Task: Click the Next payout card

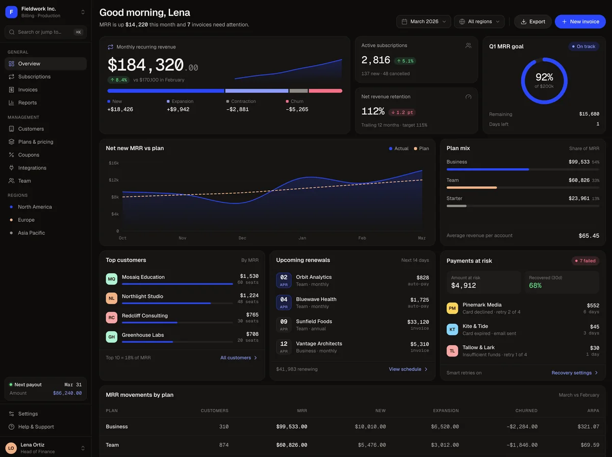Action: pos(45,389)
